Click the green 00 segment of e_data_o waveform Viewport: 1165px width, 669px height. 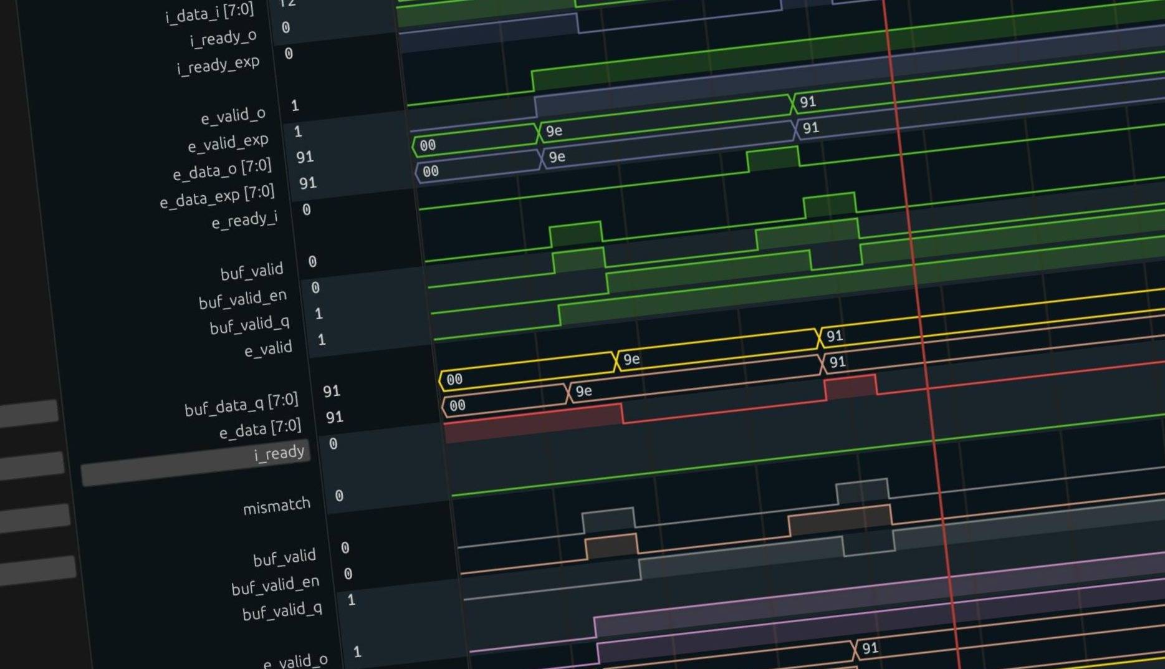tap(474, 140)
